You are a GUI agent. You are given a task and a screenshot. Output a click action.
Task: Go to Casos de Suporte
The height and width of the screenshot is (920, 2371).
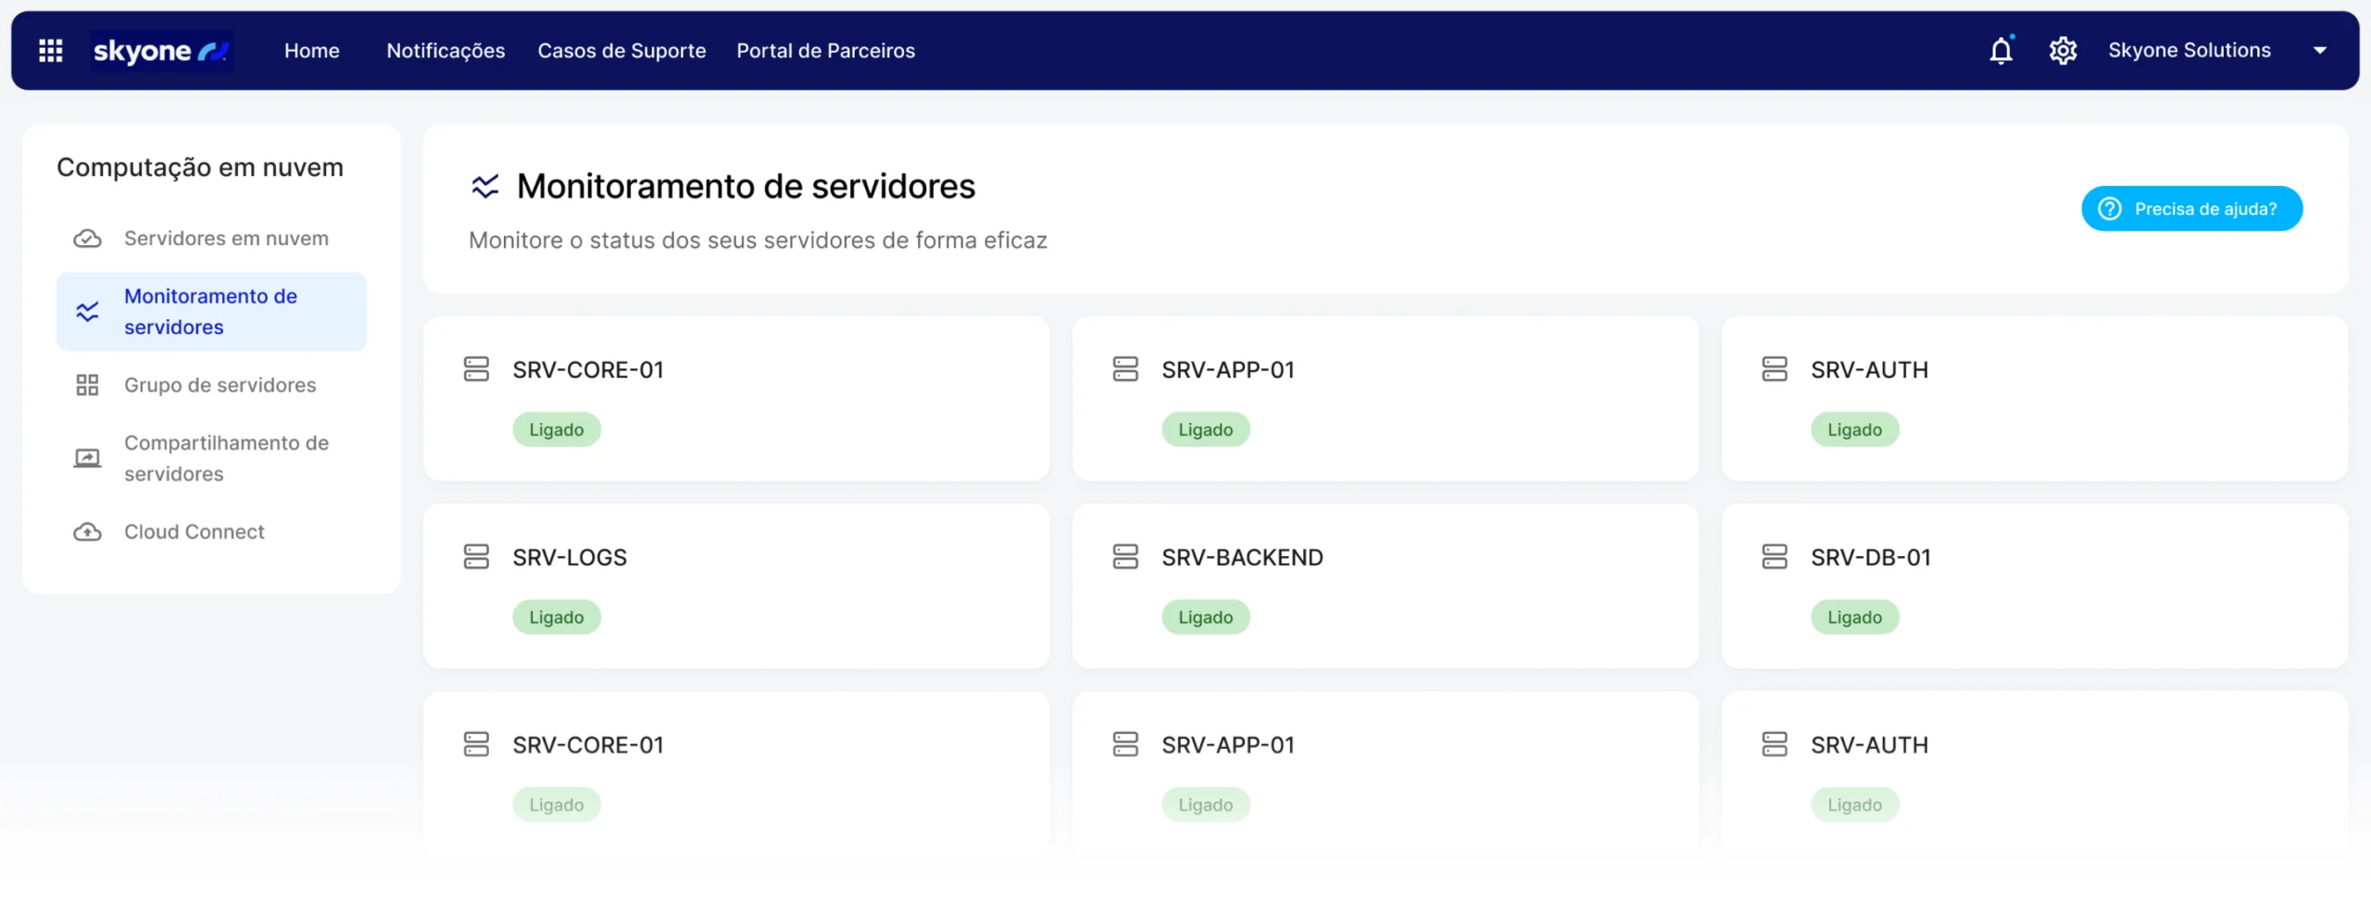(621, 51)
